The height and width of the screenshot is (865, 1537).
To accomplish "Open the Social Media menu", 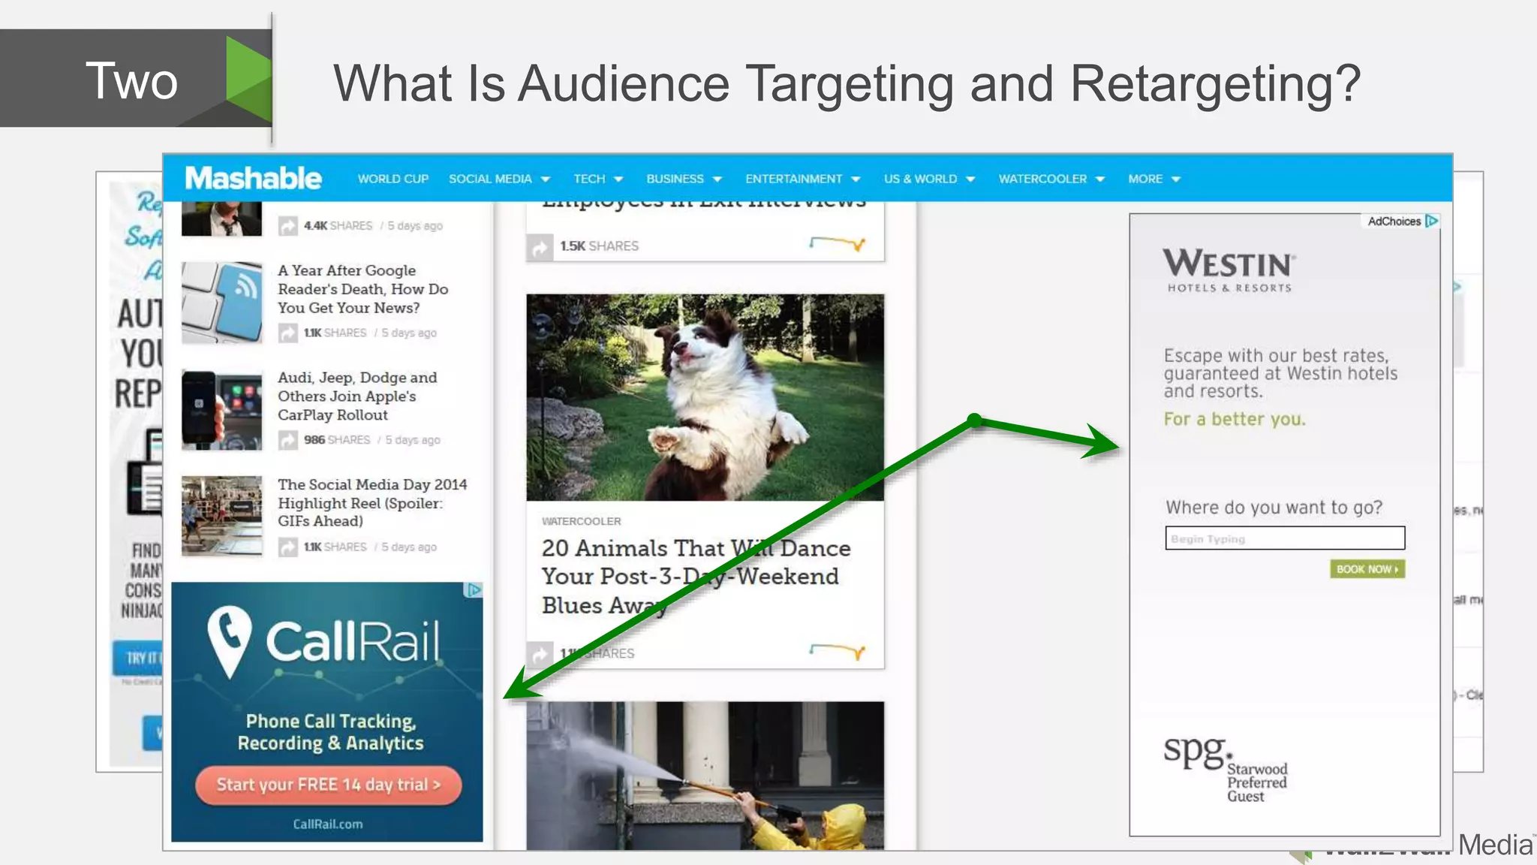I will [x=490, y=179].
